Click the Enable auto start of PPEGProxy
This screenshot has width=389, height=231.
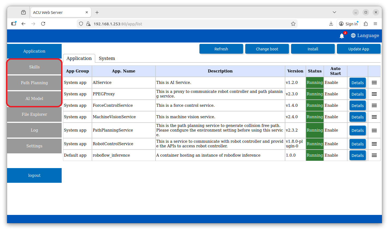(335, 94)
